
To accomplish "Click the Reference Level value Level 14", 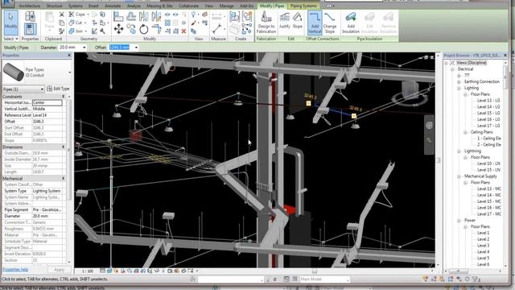I will point(48,115).
